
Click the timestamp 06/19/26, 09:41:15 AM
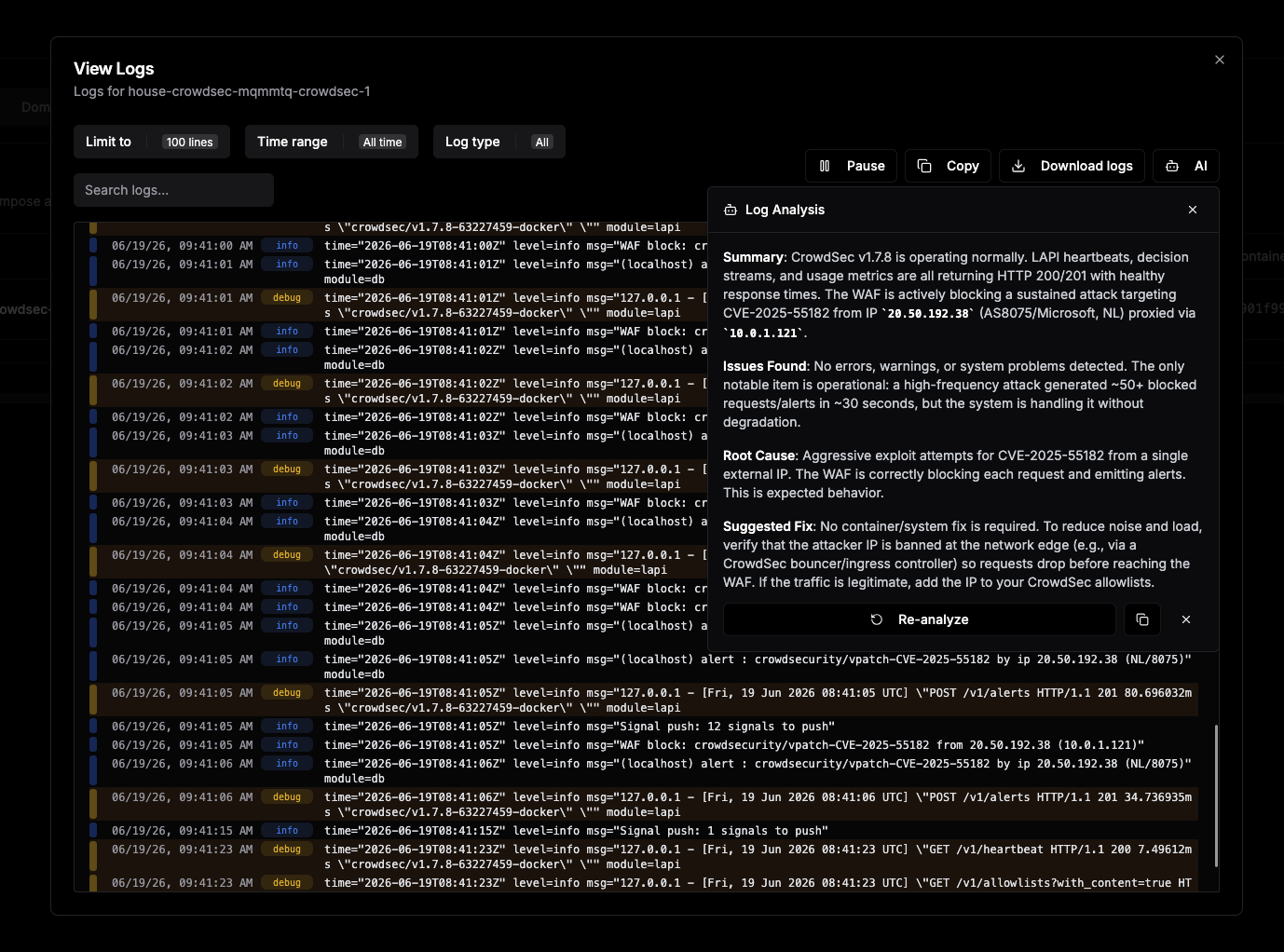click(x=183, y=831)
